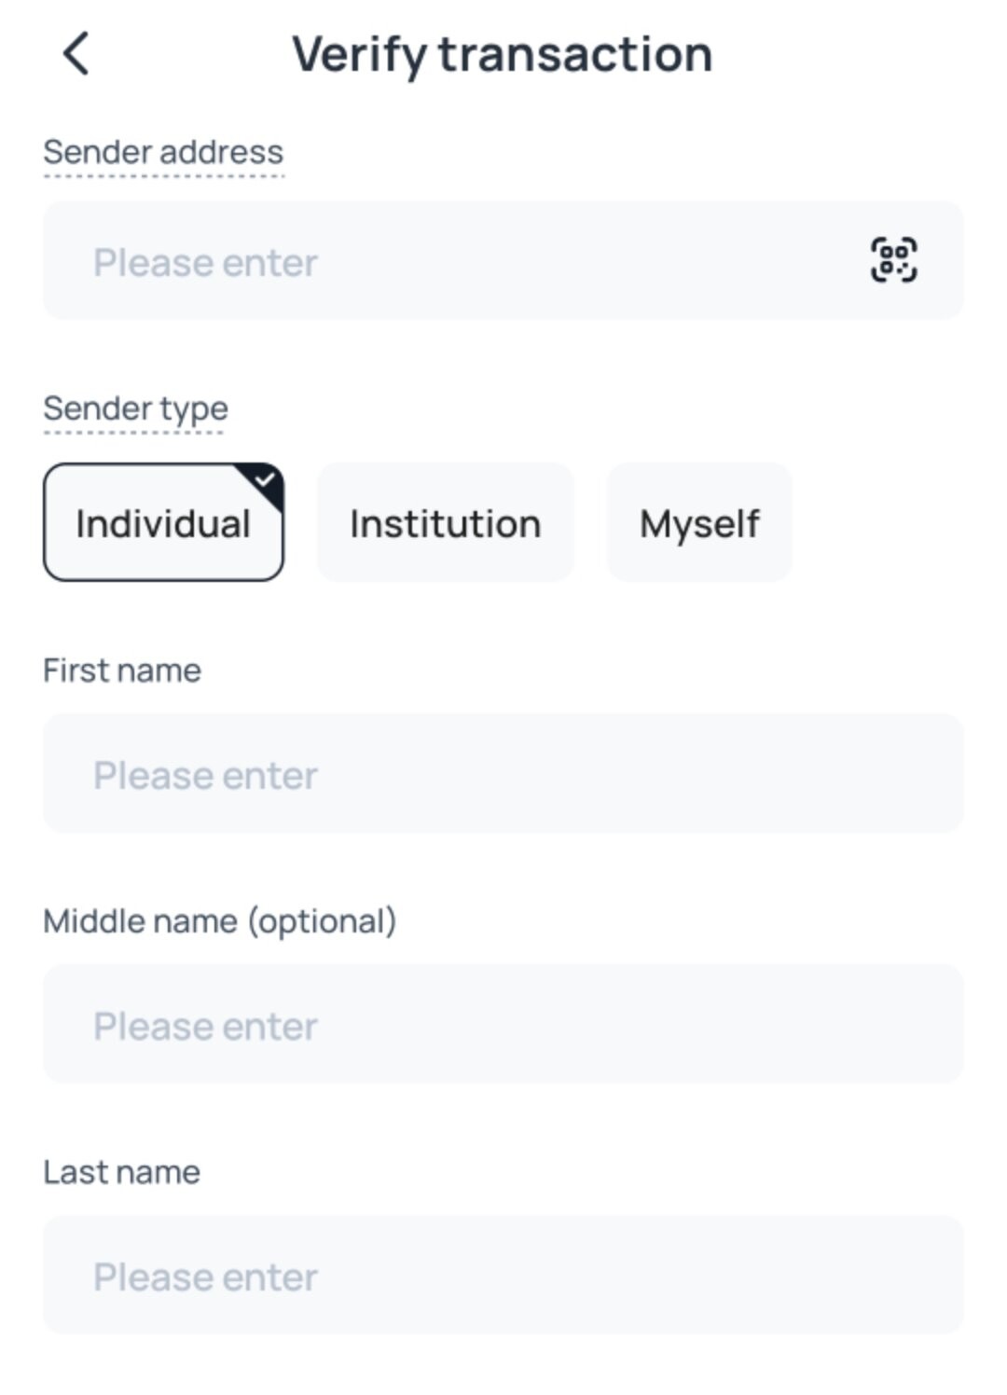This screenshot has height=1395, width=1007.
Task: Activate the Middle name input box
Action: point(503,1024)
